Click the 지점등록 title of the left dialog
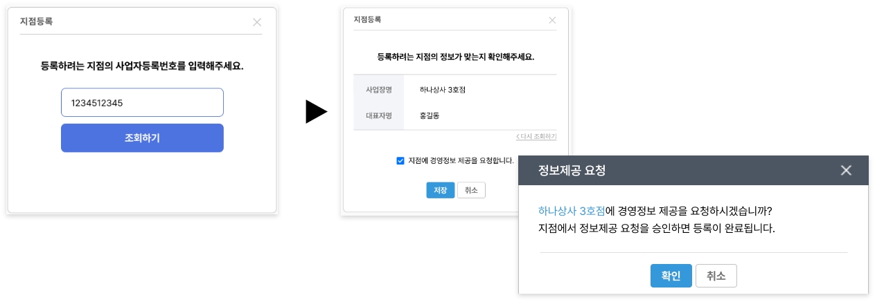Screen dimensions: 875x302 [36, 21]
